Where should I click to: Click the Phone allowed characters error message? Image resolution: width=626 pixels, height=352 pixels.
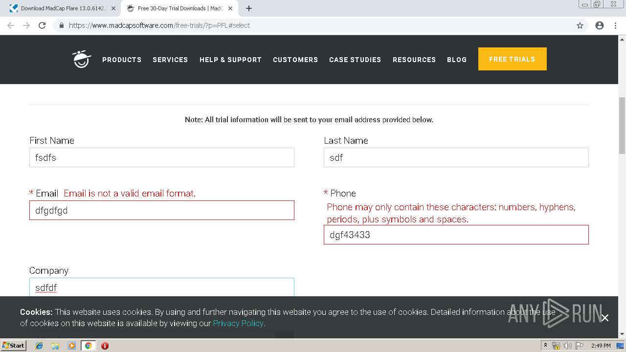click(x=451, y=213)
